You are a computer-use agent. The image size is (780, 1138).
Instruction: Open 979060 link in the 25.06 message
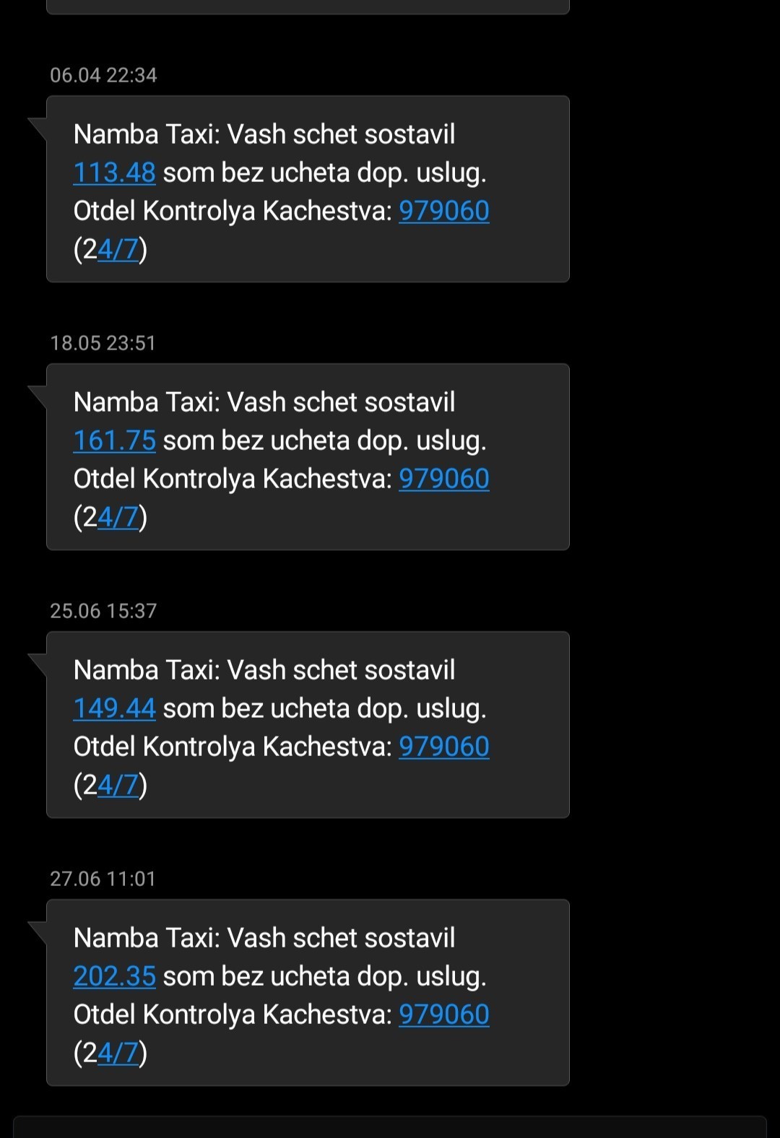point(443,747)
